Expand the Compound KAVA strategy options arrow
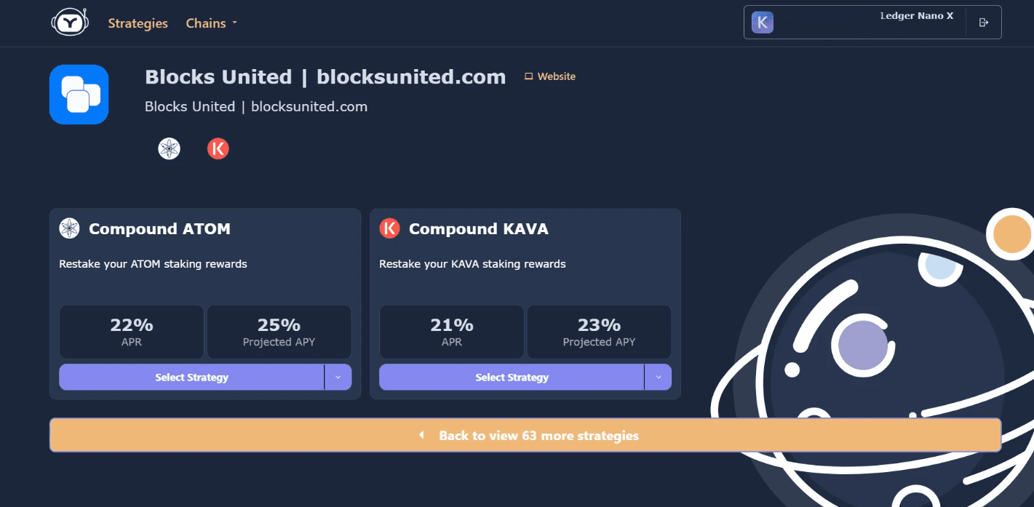The height and width of the screenshot is (507, 1034). (x=658, y=377)
